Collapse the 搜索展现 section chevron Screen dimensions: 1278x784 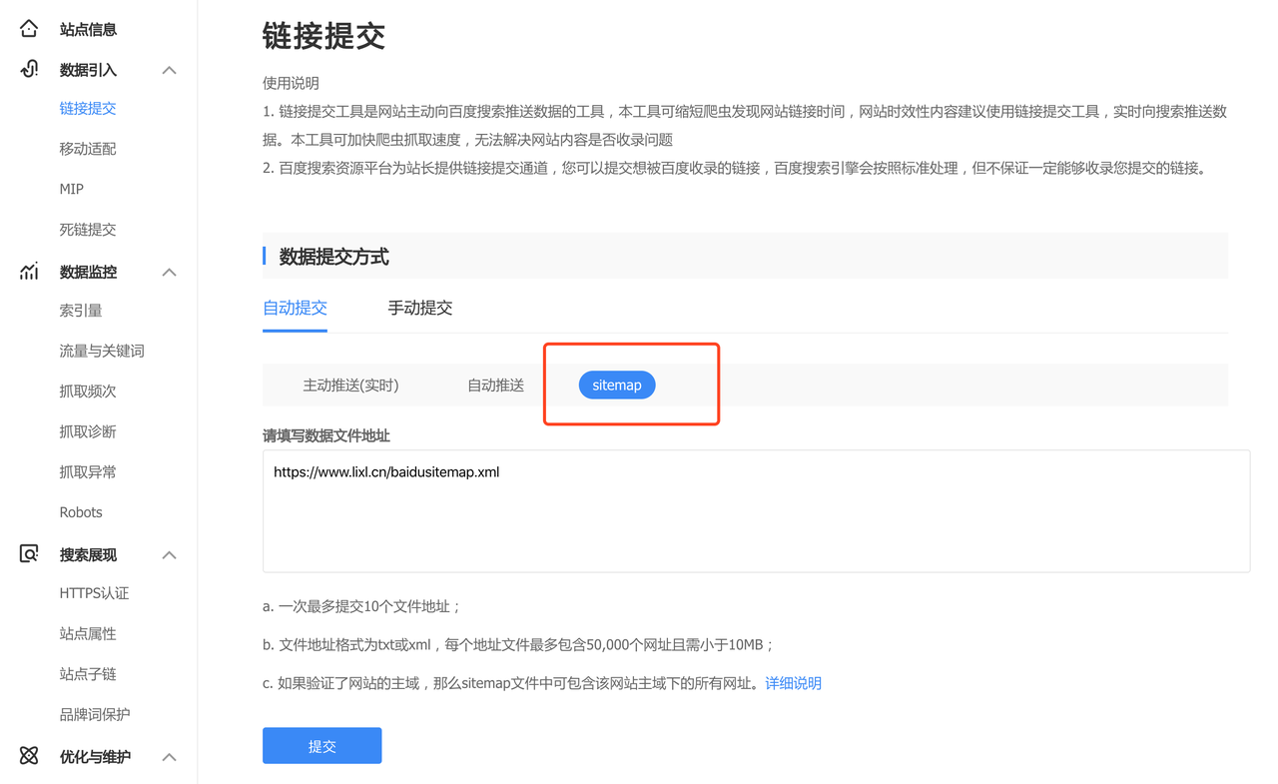point(170,554)
